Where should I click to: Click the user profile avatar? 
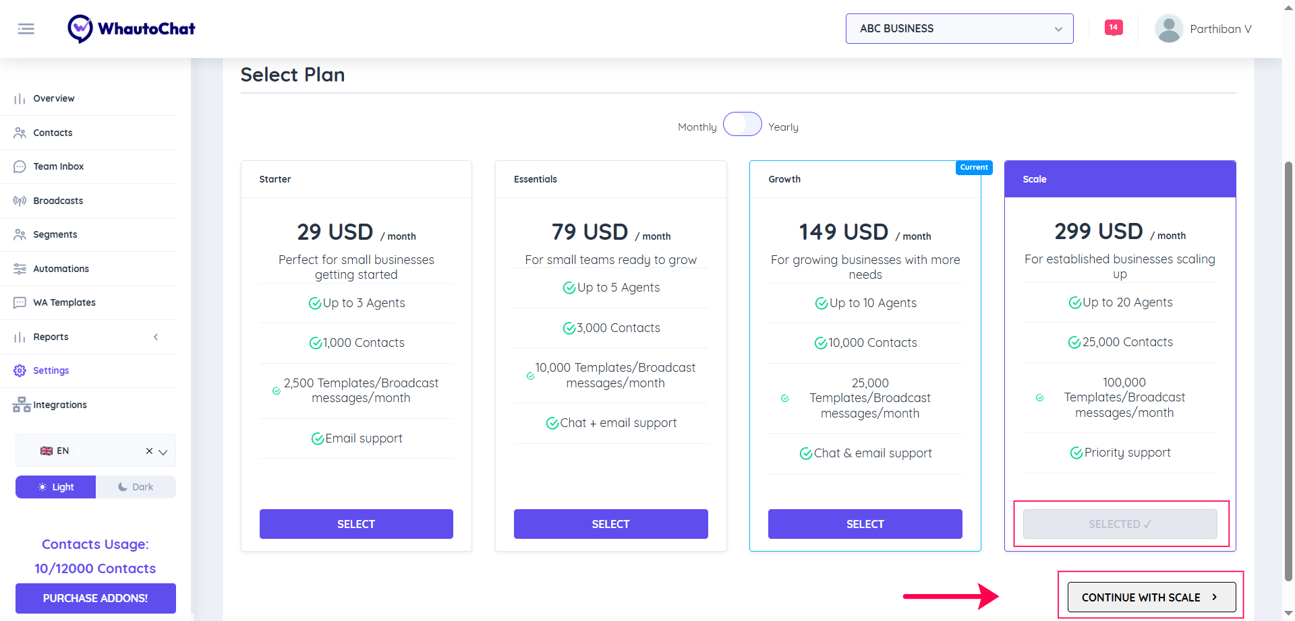tap(1168, 29)
